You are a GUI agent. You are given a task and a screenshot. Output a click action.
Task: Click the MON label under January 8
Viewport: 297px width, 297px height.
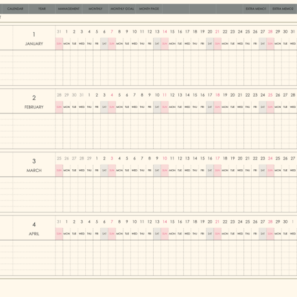pyautogui.click(x=119, y=44)
